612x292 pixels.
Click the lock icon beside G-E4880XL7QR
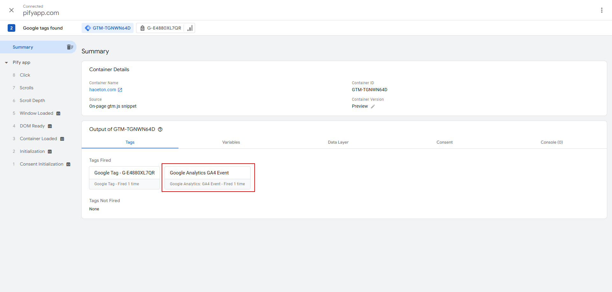(x=142, y=28)
